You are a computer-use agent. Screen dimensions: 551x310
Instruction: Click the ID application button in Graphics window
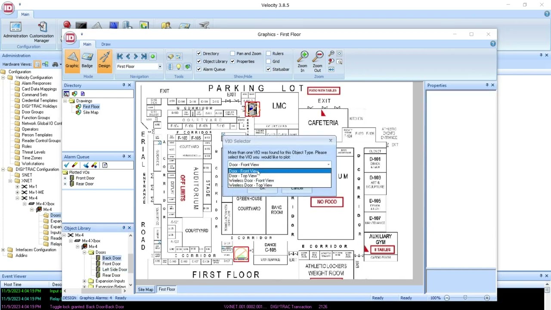tap(70, 38)
